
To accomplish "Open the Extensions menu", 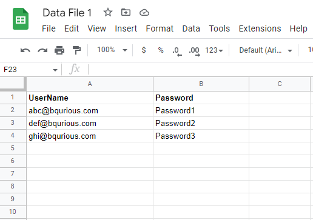I will (260, 28).
